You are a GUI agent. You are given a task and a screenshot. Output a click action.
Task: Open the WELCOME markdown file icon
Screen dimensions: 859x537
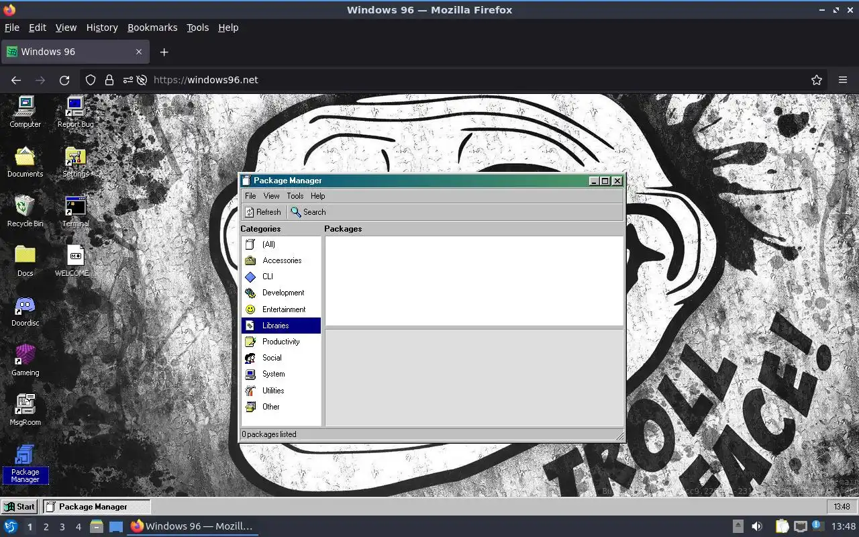tap(75, 261)
